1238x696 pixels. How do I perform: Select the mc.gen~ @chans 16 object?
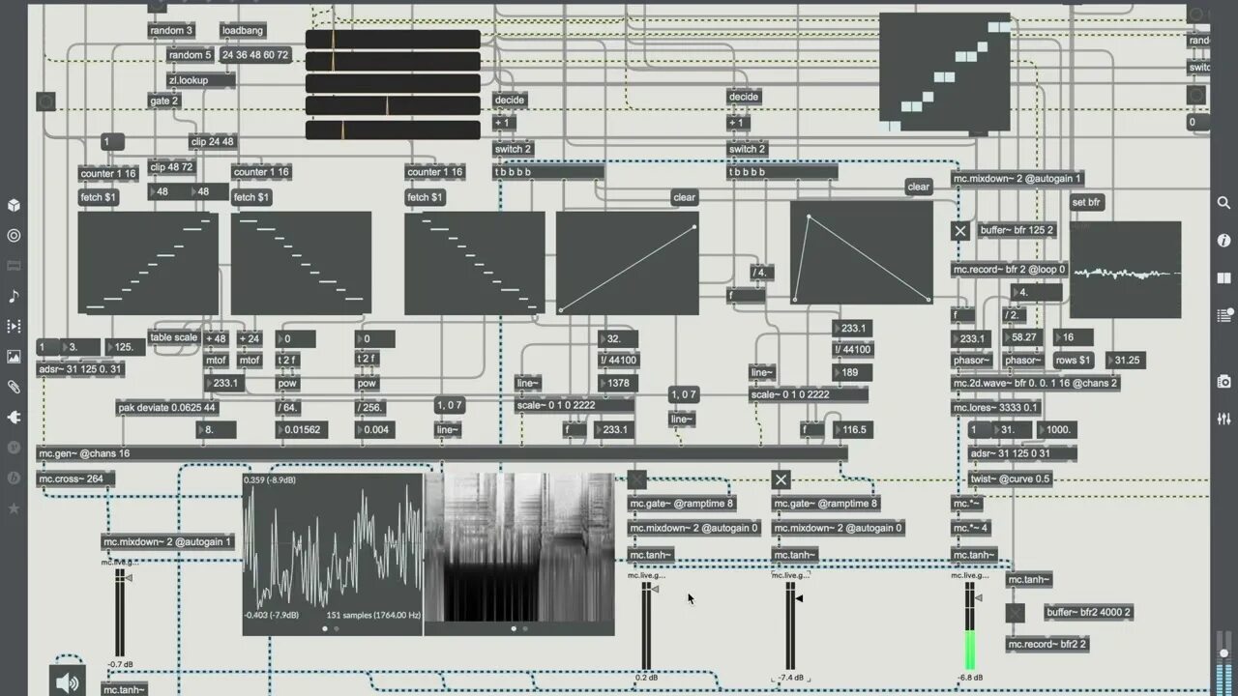(442, 453)
